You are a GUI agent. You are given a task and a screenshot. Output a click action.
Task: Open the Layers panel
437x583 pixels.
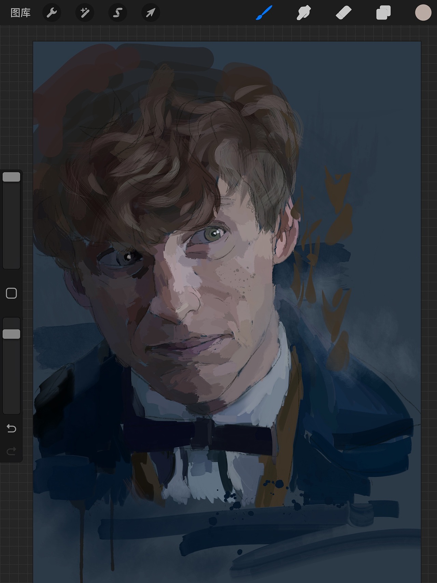click(383, 13)
